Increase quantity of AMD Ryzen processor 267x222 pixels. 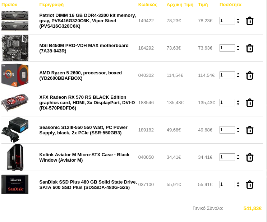pos(238,74)
